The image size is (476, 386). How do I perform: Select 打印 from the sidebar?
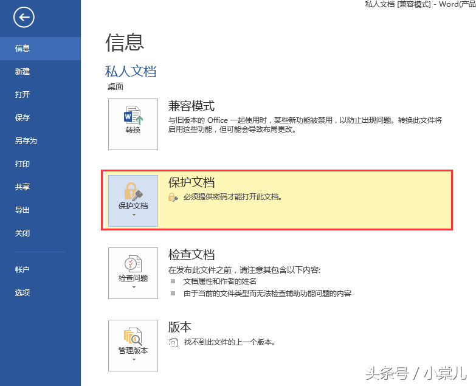click(x=40, y=164)
